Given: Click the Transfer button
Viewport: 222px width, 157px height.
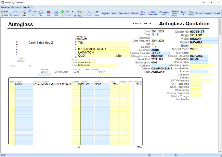Looking at the screenshot, I should click(x=135, y=13).
